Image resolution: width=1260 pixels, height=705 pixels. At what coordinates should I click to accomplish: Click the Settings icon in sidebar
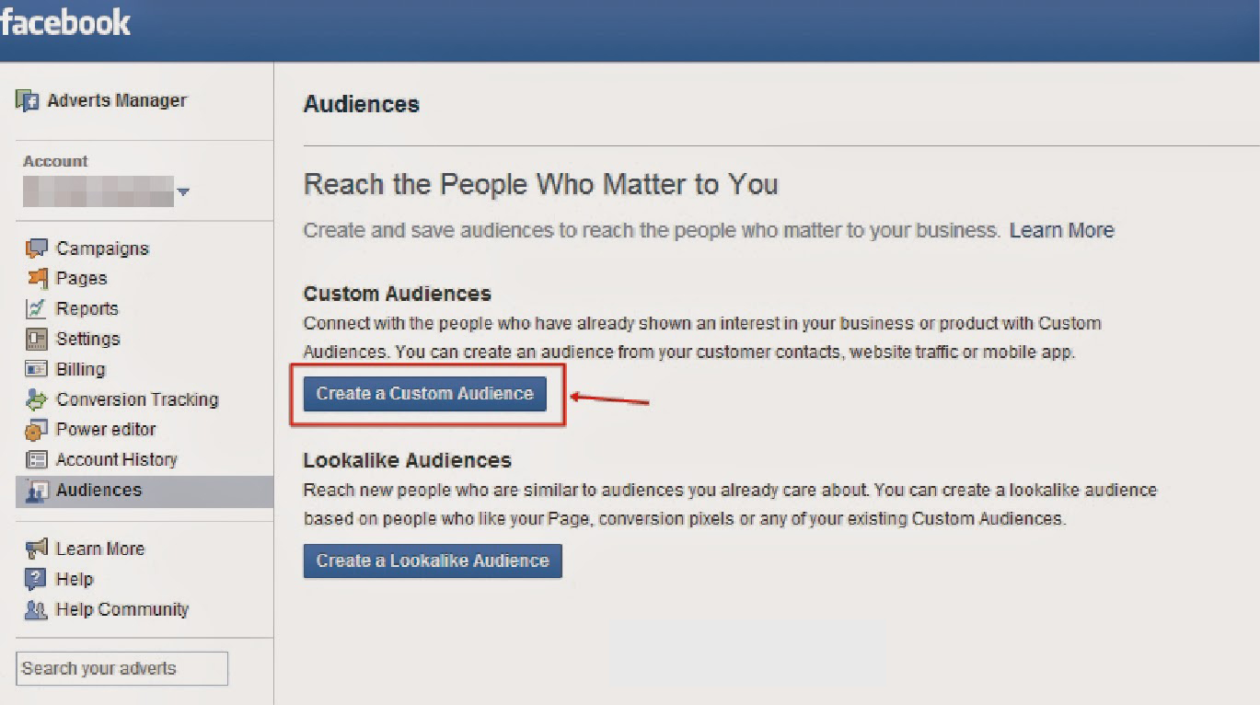[x=37, y=339]
